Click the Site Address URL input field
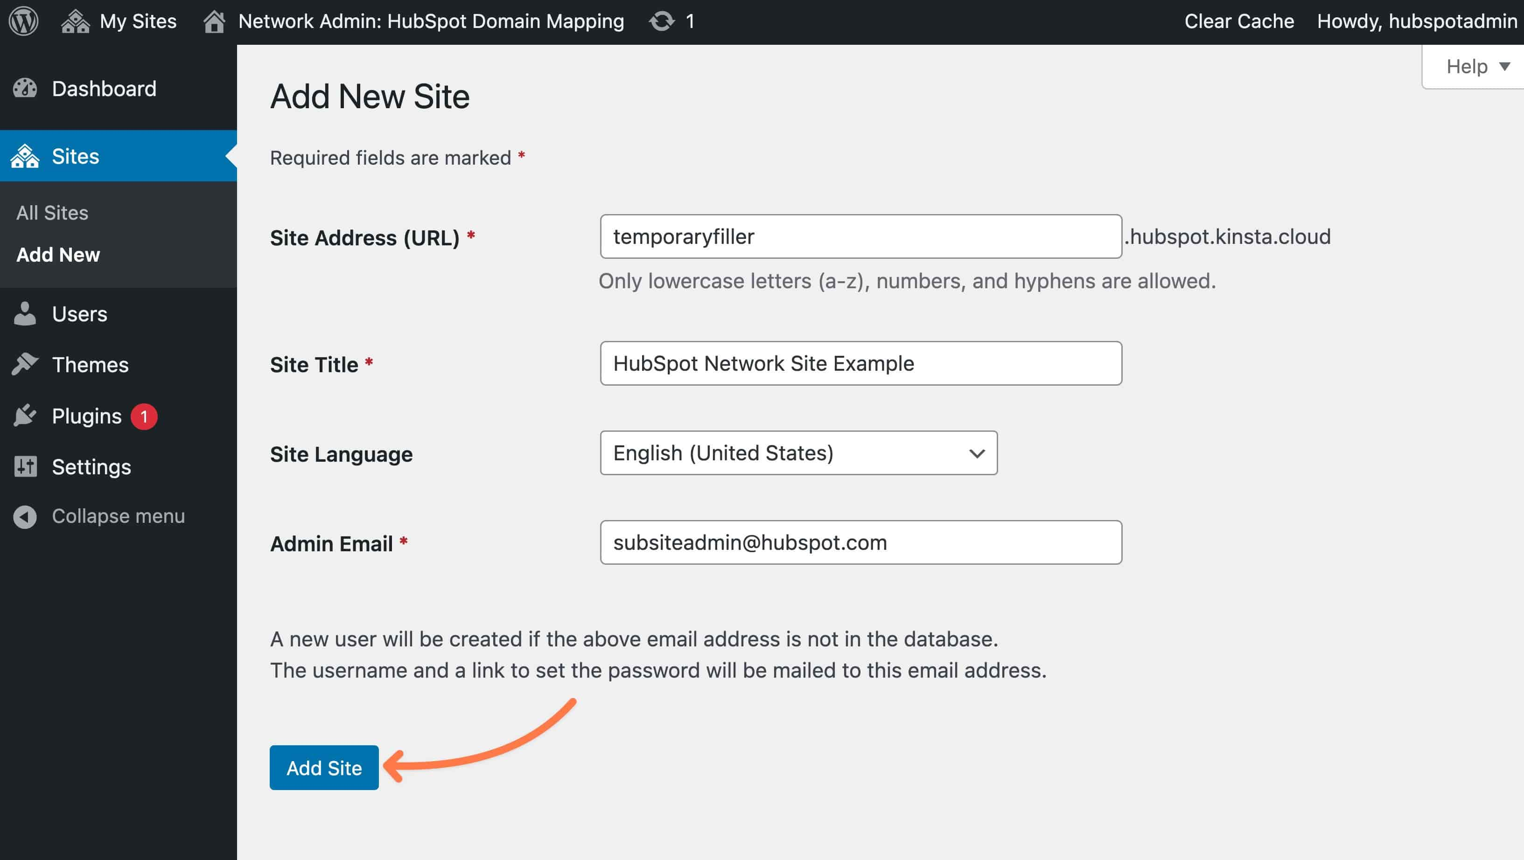Image resolution: width=1524 pixels, height=860 pixels. point(860,236)
